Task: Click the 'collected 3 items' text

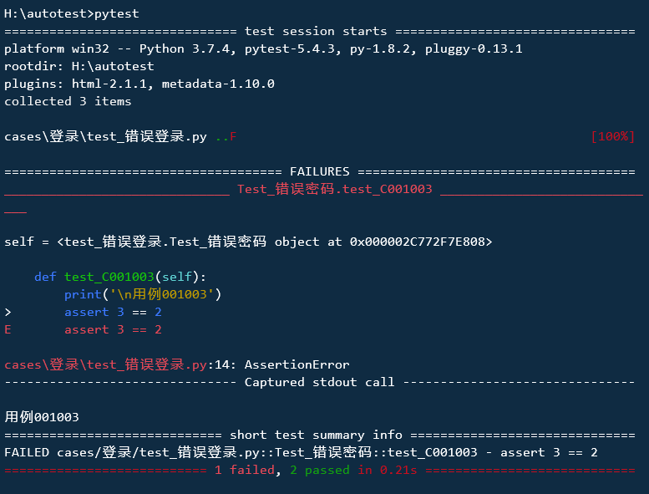Action: tap(68, 101)
